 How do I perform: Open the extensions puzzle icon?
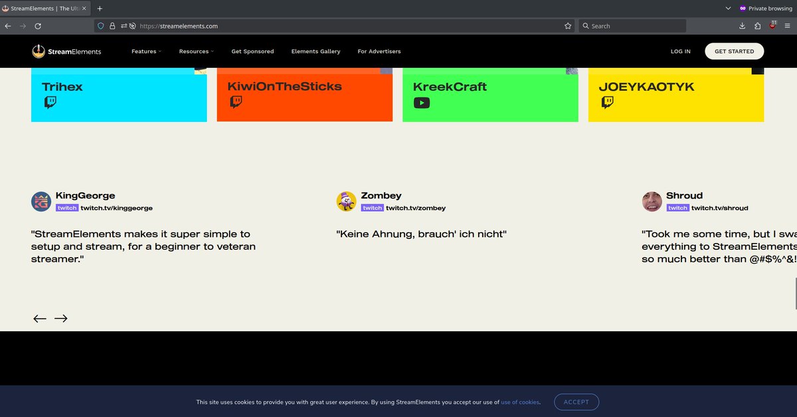tap(758, 26)
